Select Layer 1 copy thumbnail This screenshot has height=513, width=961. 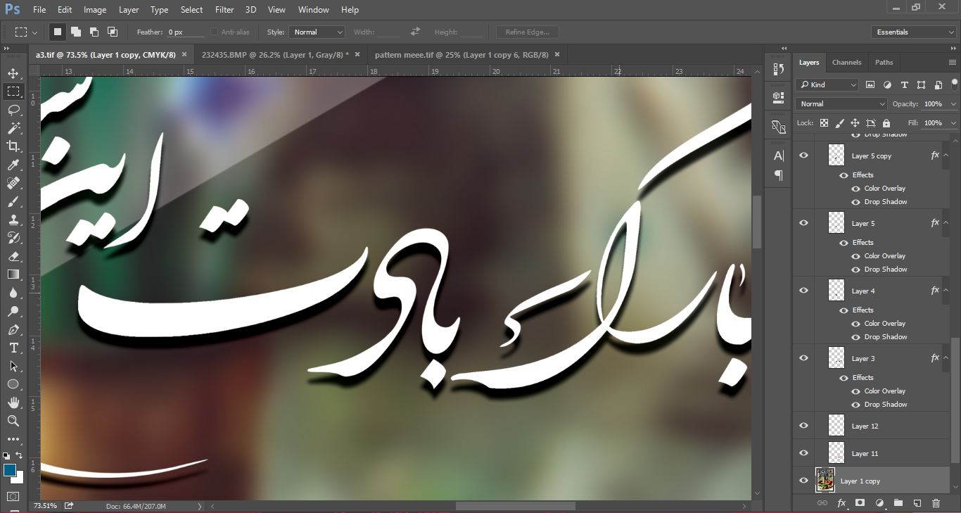click(825, 481)
